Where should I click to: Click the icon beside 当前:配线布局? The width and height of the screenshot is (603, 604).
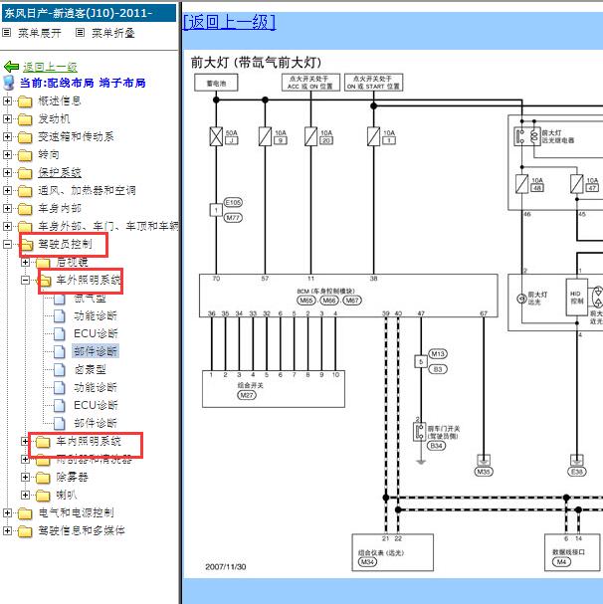click(9, 83)
